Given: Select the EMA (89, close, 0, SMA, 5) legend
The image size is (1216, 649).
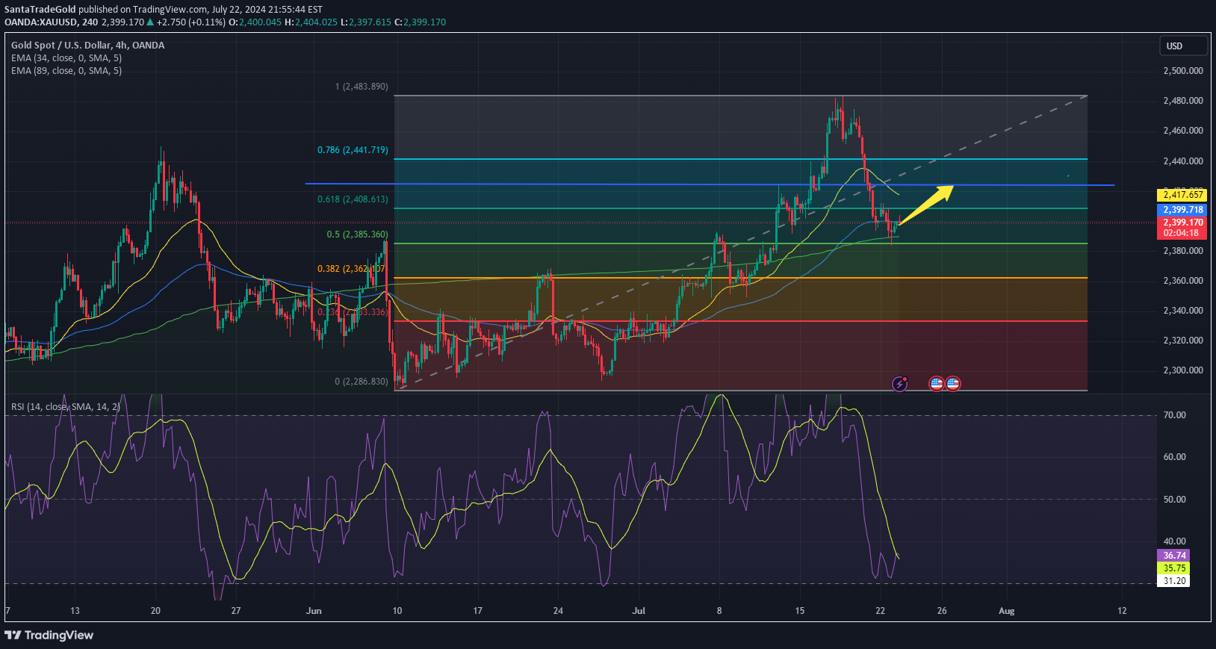Looking at the screenshot, I should tap(66, 71).
